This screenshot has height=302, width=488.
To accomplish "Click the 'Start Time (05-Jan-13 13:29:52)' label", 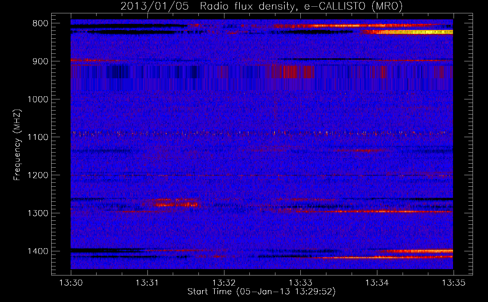I will 261,292.
